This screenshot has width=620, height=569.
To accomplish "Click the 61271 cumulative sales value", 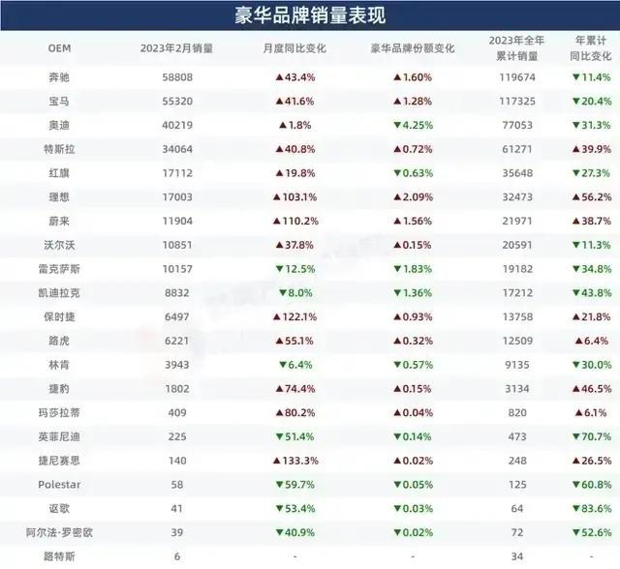I will click(517, 149).
